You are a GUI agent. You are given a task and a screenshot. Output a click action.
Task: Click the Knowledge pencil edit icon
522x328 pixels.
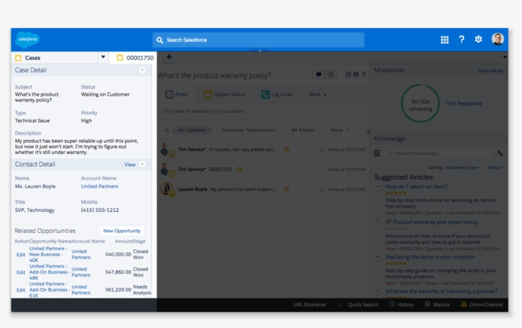coord(500,153)
